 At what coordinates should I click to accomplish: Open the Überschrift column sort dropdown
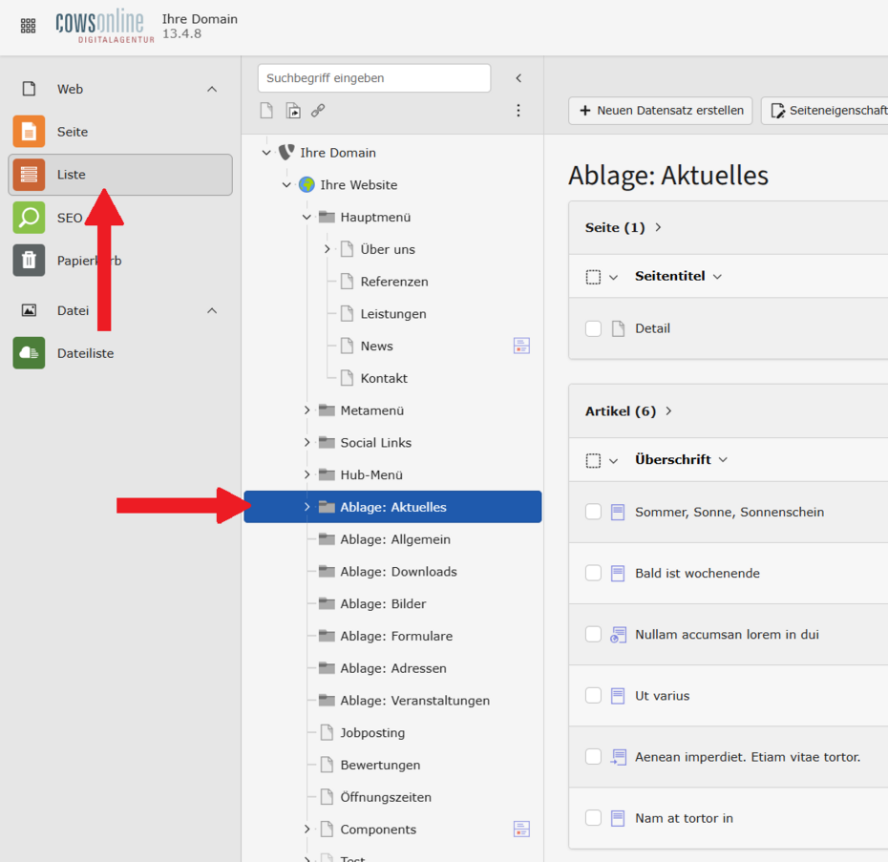pos(723,460)
